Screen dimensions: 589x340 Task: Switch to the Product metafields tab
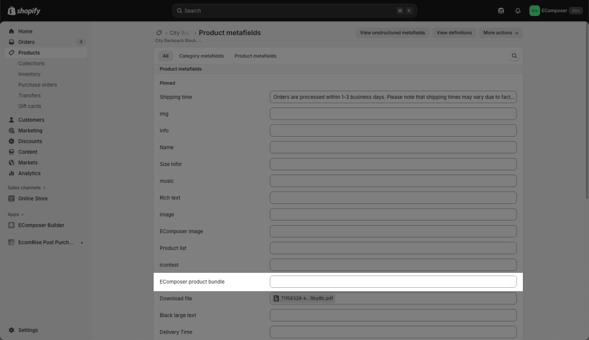click(x=255, y=56)
